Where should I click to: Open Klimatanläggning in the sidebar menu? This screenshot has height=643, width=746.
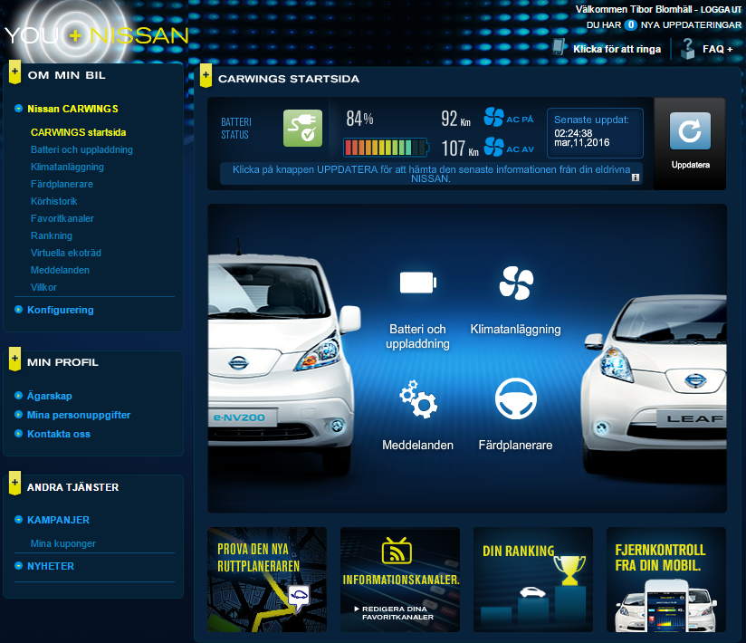click(x=67, y=167)
